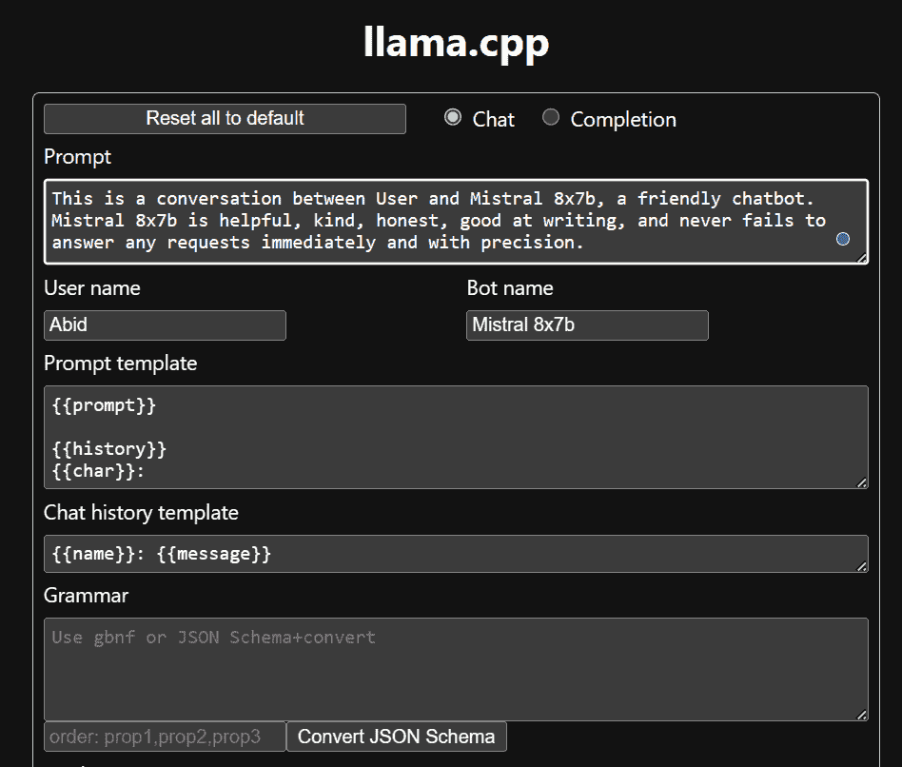Click the Convert JSON Schema button
The height and width of the screenshot is (767, 902).
(396, 737)
